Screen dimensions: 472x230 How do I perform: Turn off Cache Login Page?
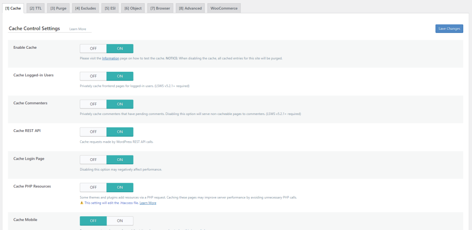coord(93,160)
